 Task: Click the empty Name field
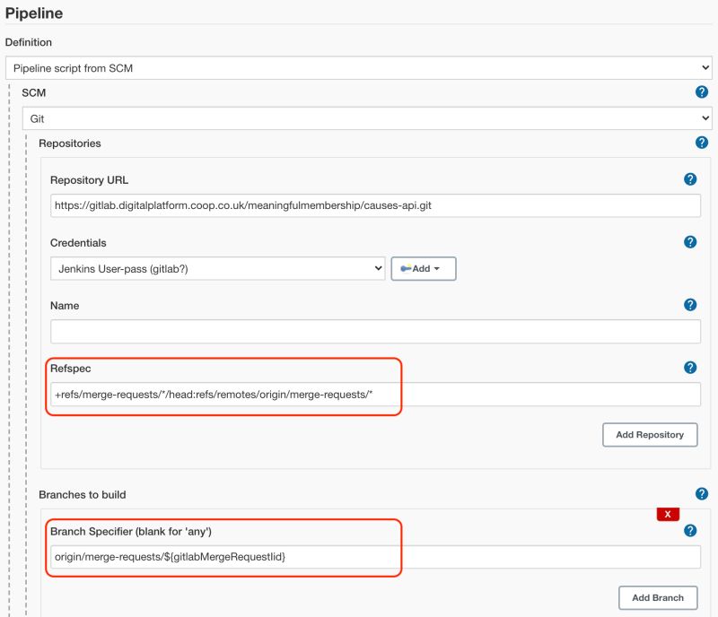click(x=359, y=331)
